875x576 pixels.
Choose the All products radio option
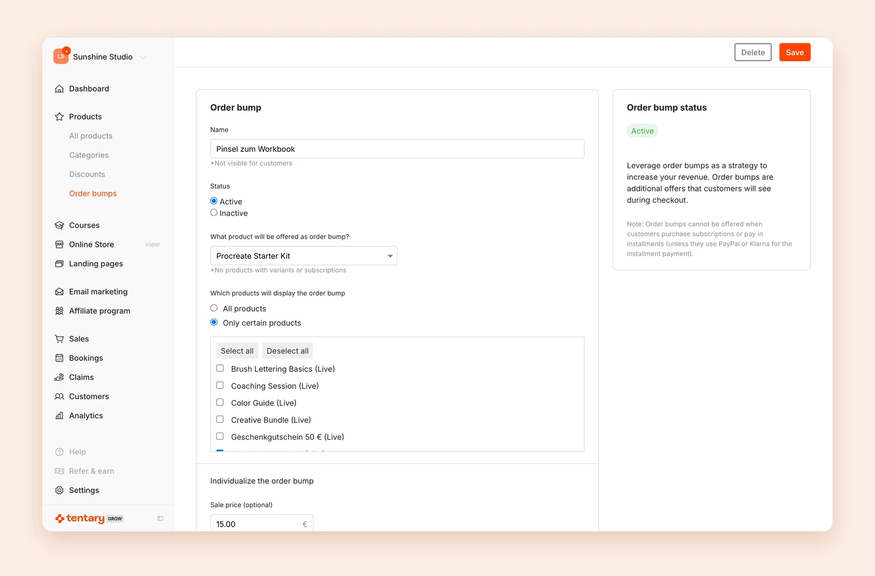coord(214,308)
